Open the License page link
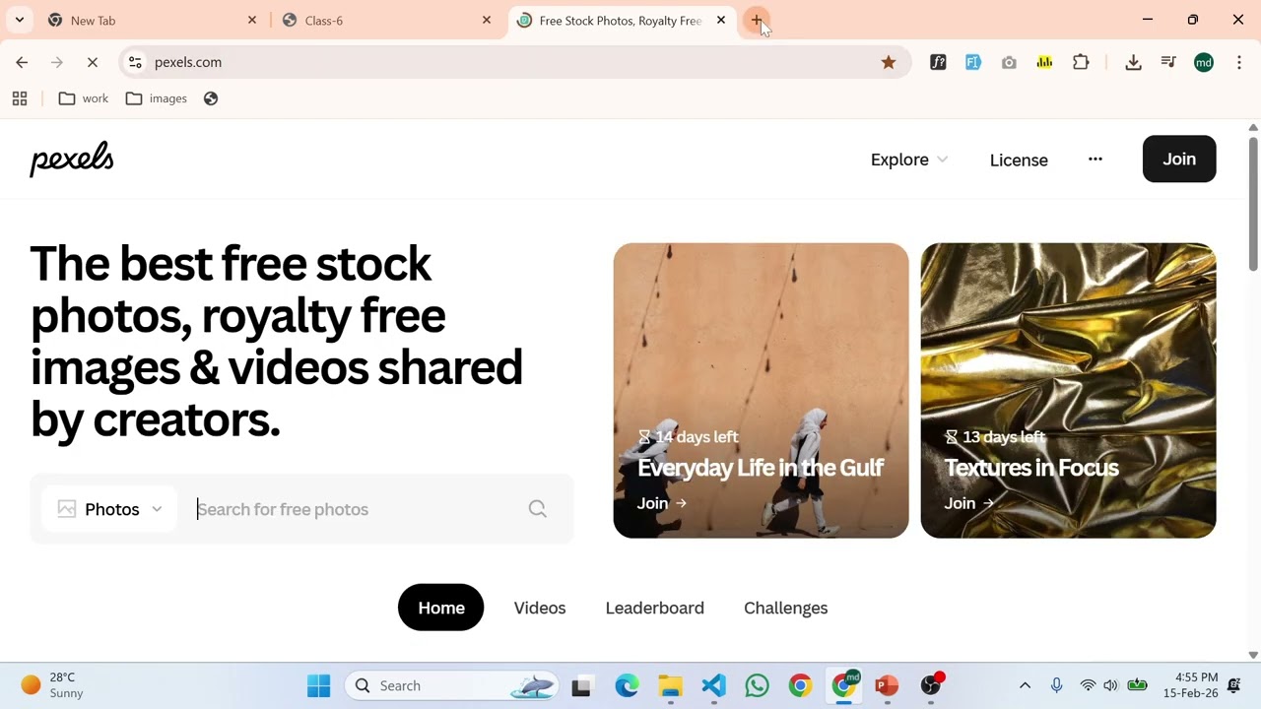 [1019, 160]
